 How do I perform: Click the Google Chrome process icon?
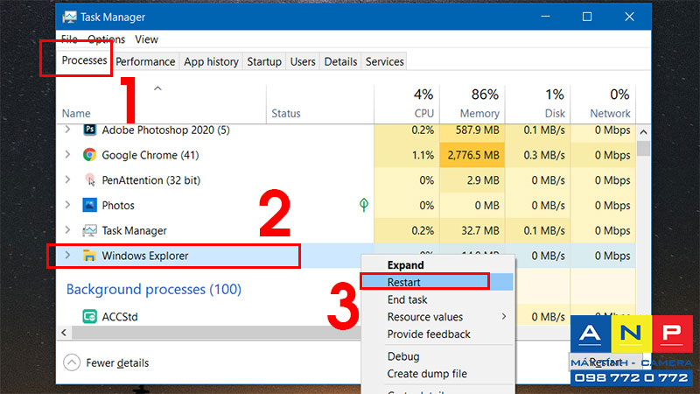pos(89,155)
